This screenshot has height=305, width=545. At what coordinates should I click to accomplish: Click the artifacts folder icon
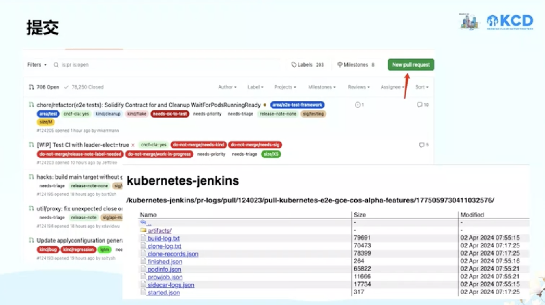143,230
